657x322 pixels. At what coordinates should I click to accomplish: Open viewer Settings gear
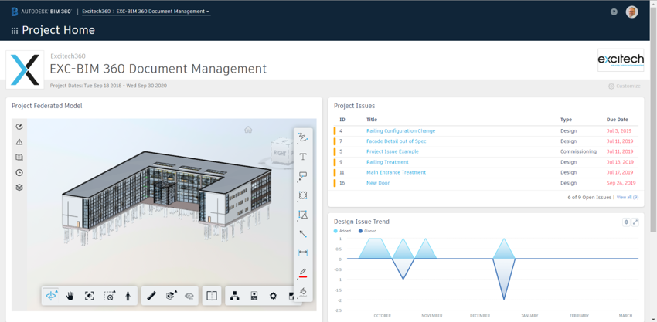click(x=273, y=296)
